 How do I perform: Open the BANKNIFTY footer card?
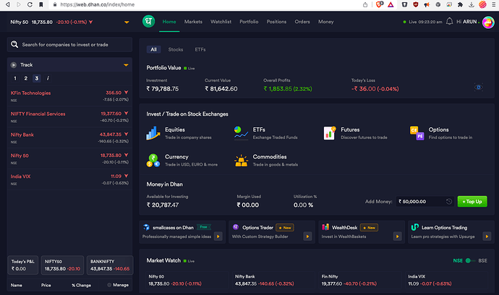(x=110, y=265)
